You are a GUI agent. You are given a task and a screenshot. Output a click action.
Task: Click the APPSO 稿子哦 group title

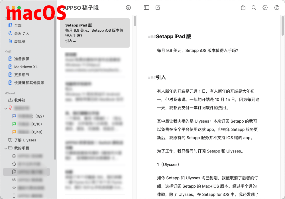81,8
